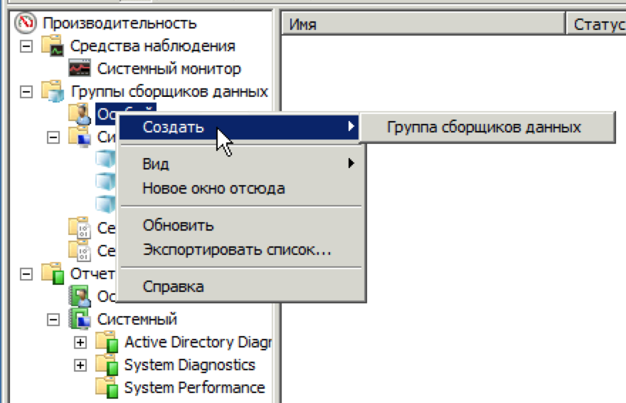Click the Средства наблюдения folder icon
The width and height of the screenshot is (626, 403).
[53, 46]
